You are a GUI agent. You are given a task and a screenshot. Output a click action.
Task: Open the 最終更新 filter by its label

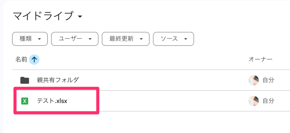click(x=121, y=39)
